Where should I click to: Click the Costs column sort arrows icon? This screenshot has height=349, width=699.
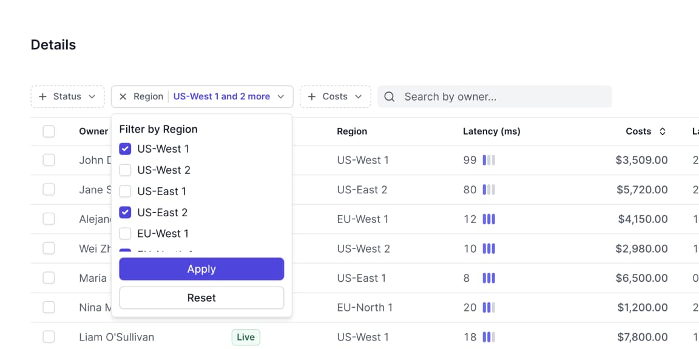(663, 131)
